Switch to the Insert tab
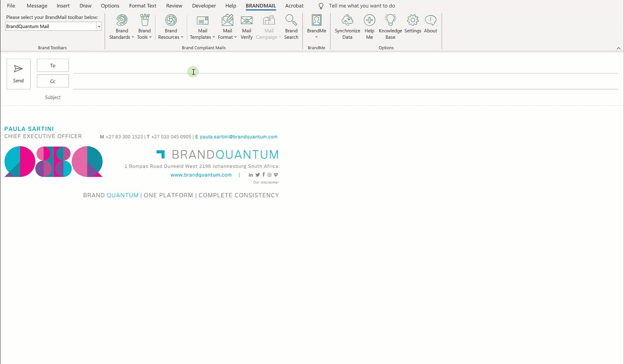This screenshot has height=364, width=624. click(63, 6)
